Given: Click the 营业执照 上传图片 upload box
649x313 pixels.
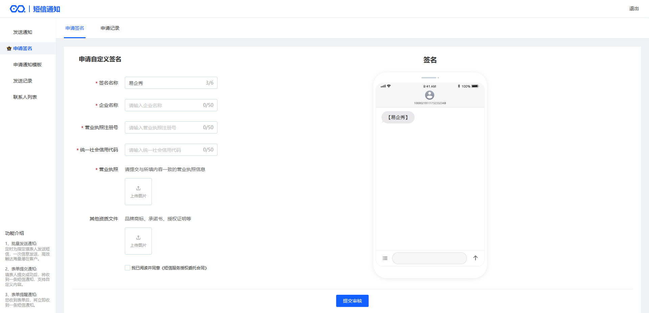Looking at the screenshot, I should (138, 192).
